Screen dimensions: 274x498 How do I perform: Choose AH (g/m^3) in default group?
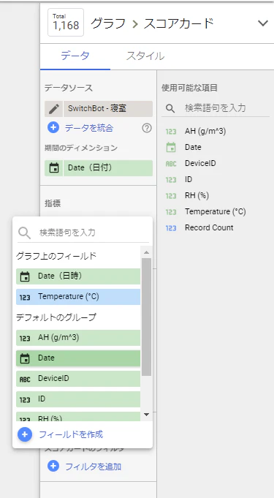point(78,338)
